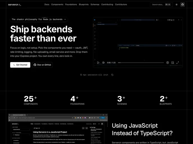
Task: Expand the demo video to fullscreen
Action: pyautogui.click(x=178, y=63)
